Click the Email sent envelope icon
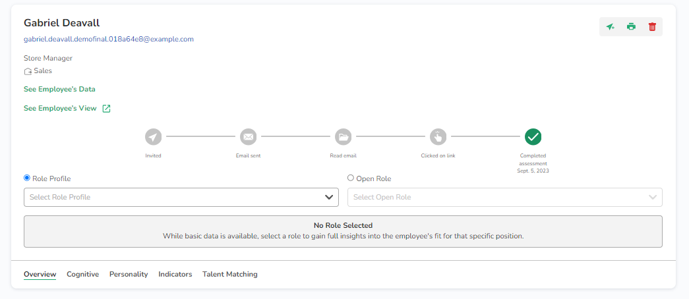The height and width of the screenshot is (299, 689). (x=248, y=137)
